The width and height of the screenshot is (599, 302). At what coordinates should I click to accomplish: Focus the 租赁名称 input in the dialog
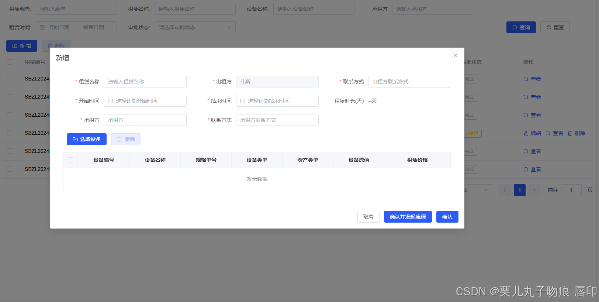(x=145, y=82)
